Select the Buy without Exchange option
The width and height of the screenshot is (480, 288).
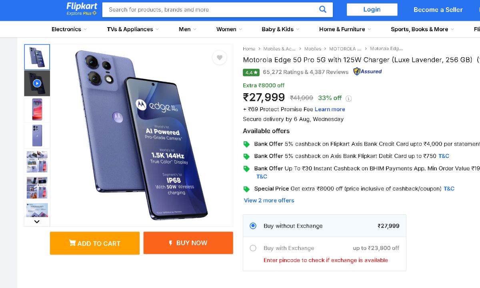point(253,226)
